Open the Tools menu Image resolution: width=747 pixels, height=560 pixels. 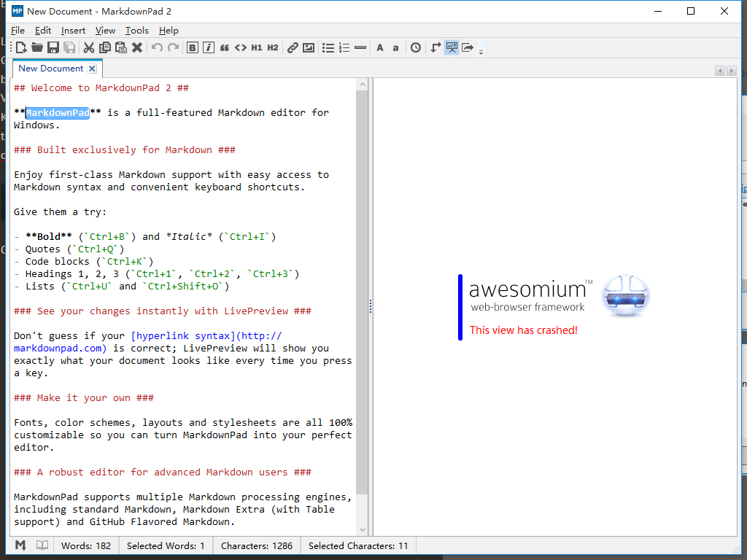point(137,31)
